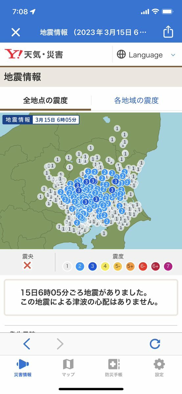Click the 震度 7 purple legend swatch
Viewport: 182px width, 394px height.
(168, 267)
